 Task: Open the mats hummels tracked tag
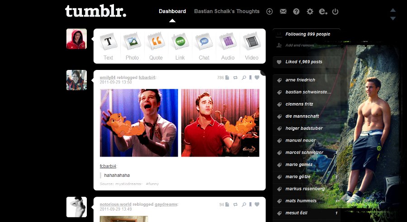pyautogui.click(x=301, y=201)
